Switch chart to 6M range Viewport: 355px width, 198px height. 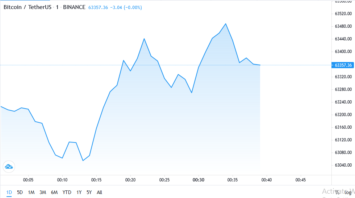54,192
